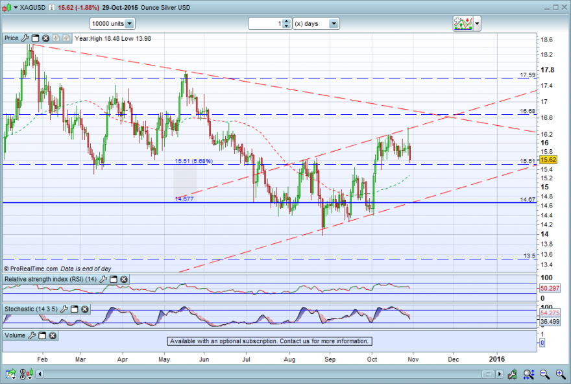
Task: Click the trading chart tool icon near zoom controls
Action: pos(513,374)
